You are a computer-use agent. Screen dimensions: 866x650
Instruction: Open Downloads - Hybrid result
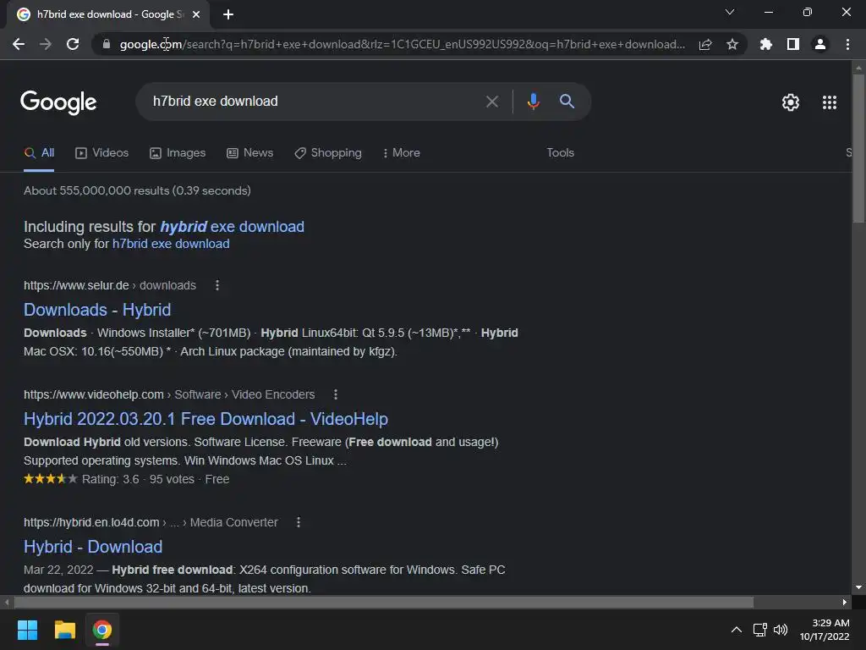(97, 310)
